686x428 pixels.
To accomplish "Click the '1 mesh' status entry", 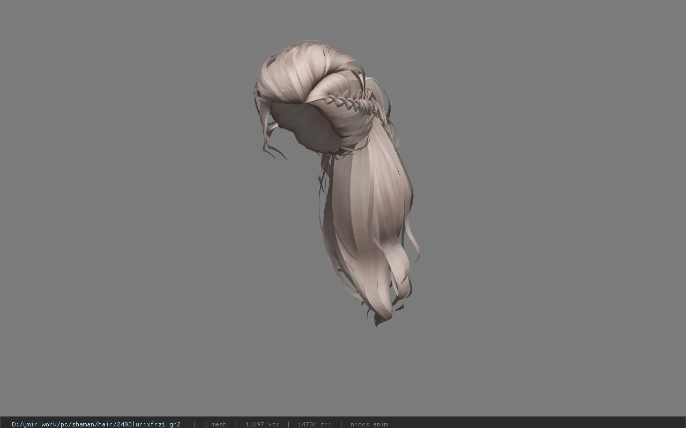I will (x=215, y=424).
